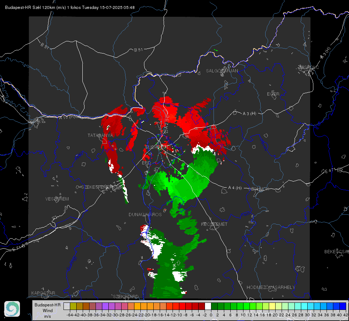Pick the dark blue swatch between 40 and 42
Image resolution: width=349 pixels, height=321 pixels.
pyautogui.click(x=343, y=306)
